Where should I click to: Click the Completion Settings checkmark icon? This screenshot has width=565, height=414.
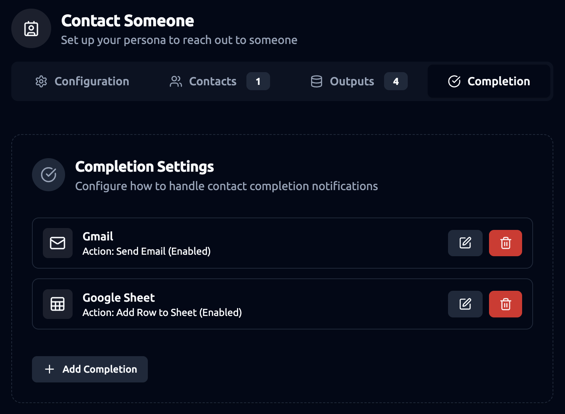[49, 175]
